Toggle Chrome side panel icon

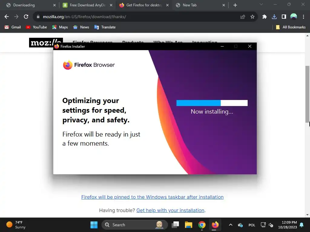pyautogui.click(x=284, y=17)
